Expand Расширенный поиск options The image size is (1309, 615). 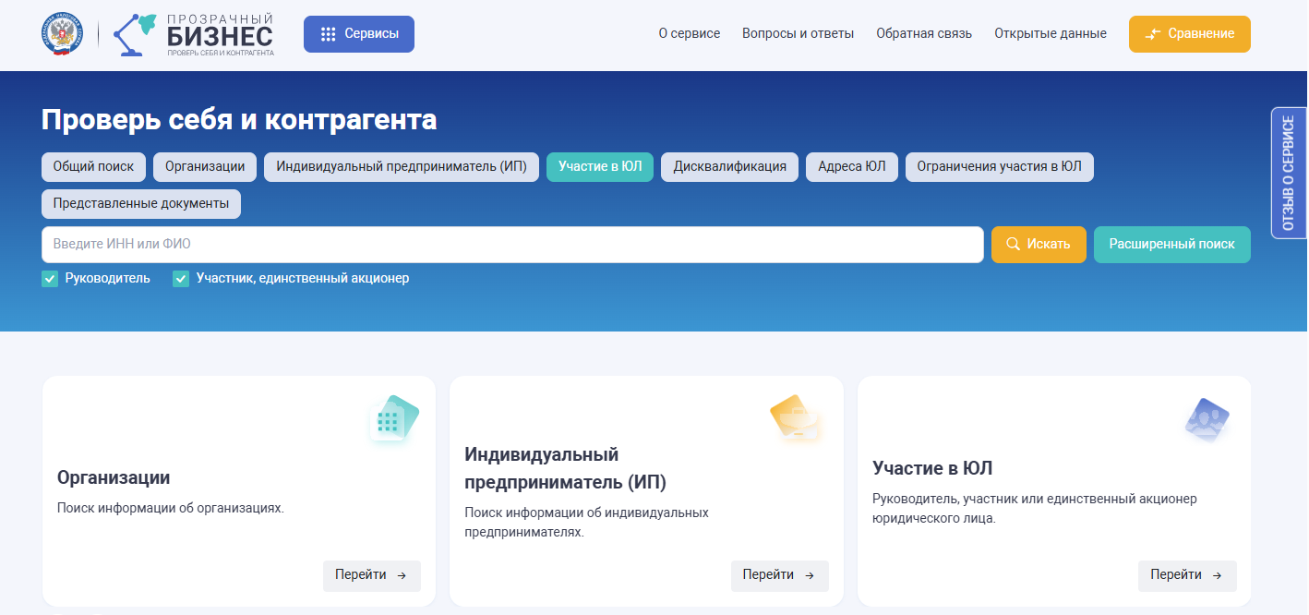(x=1171, y=245)
